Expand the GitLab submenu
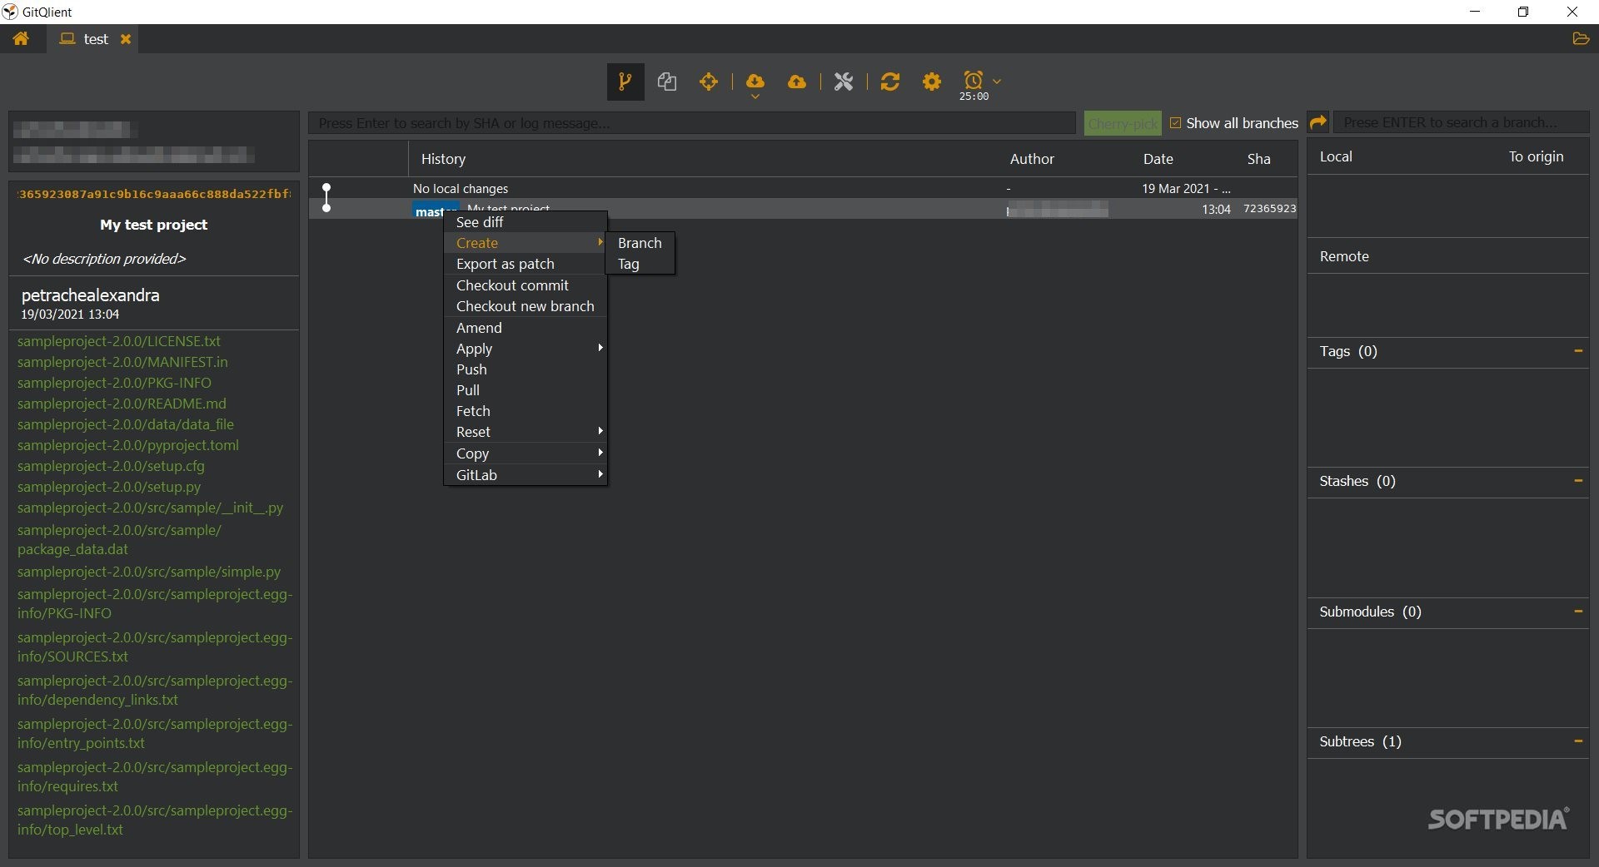This screenshot has width=1599, height=867. [x=525, y=475]
